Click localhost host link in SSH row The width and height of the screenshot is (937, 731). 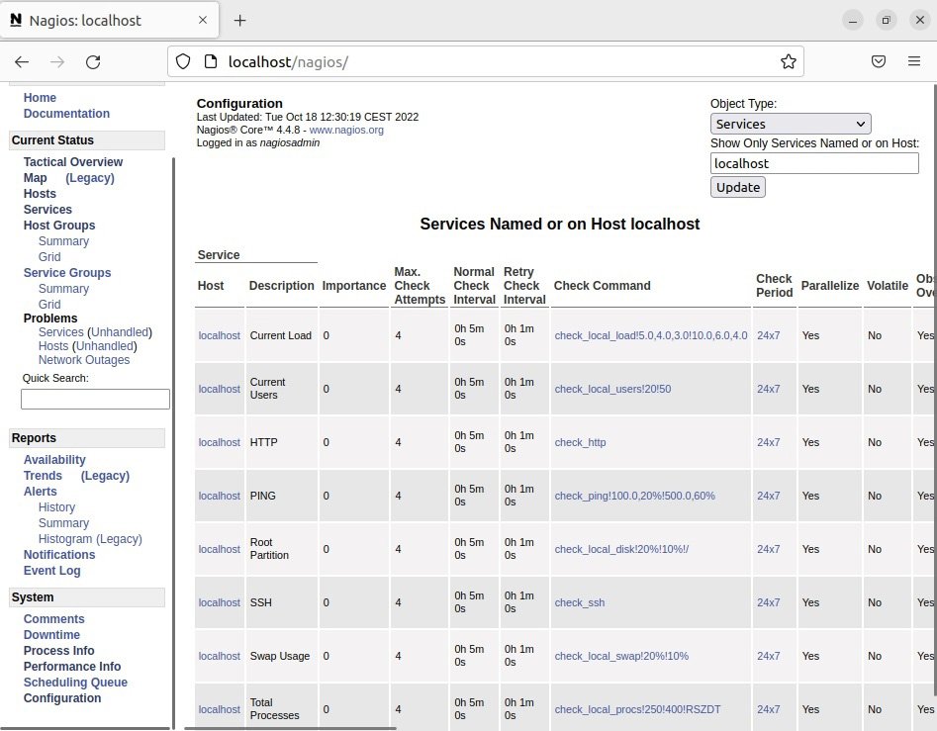pos(219,602)
